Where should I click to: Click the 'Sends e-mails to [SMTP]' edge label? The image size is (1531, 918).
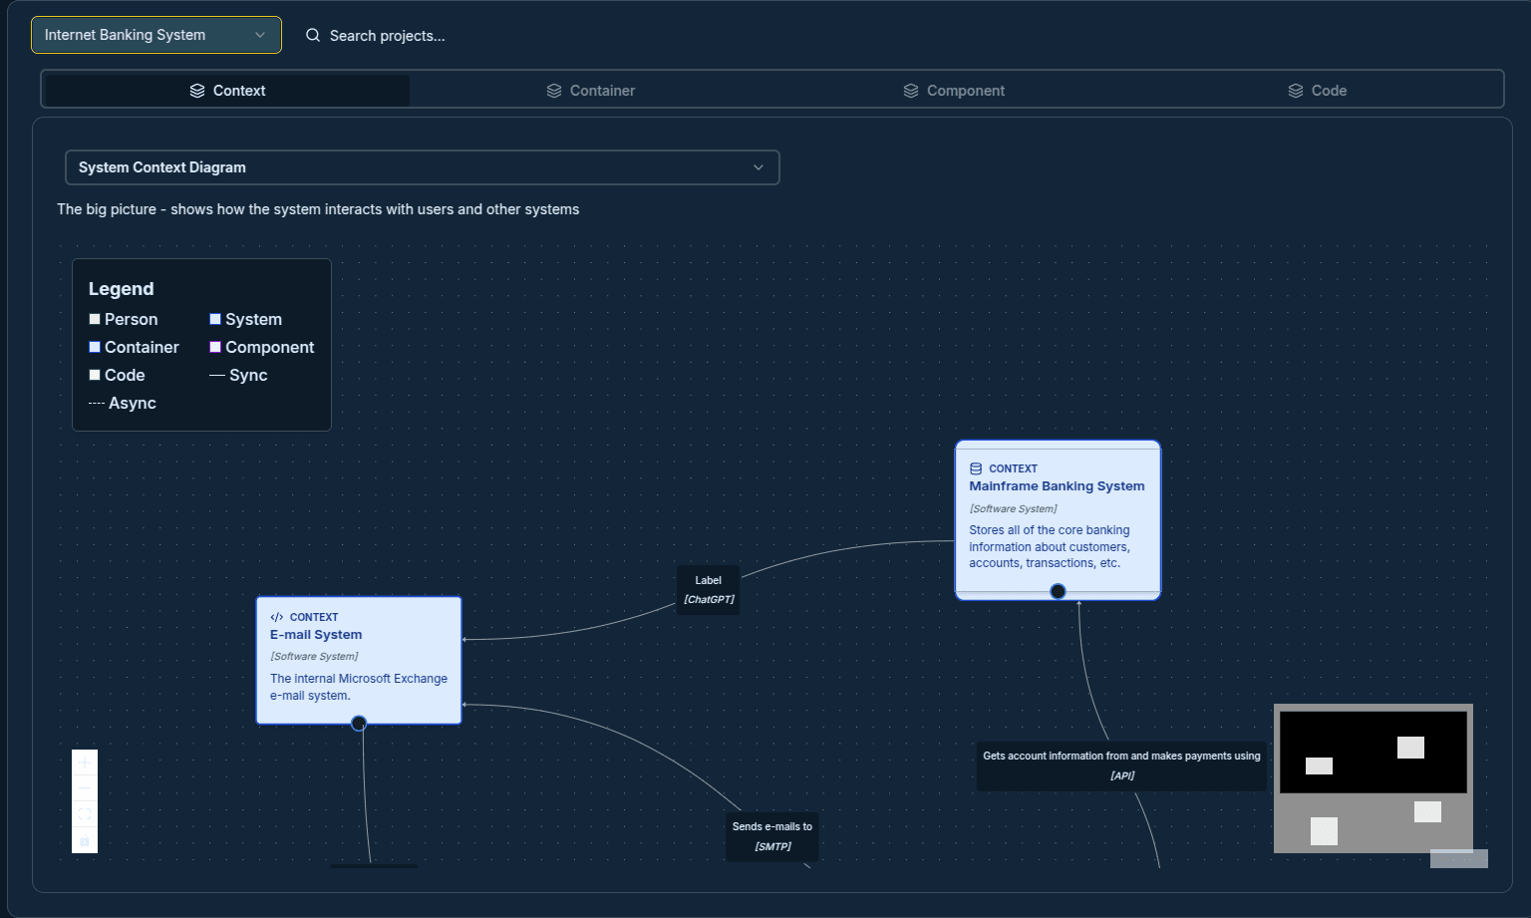771,836
